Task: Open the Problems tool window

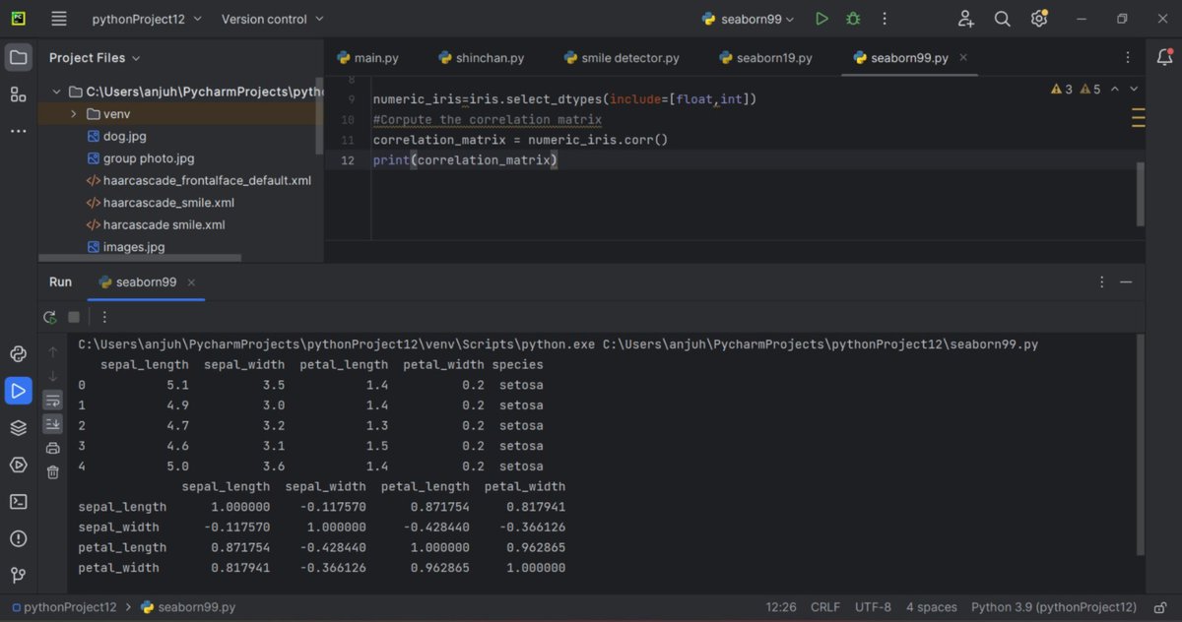Action: pyautogui.click(x=19, y=538)
